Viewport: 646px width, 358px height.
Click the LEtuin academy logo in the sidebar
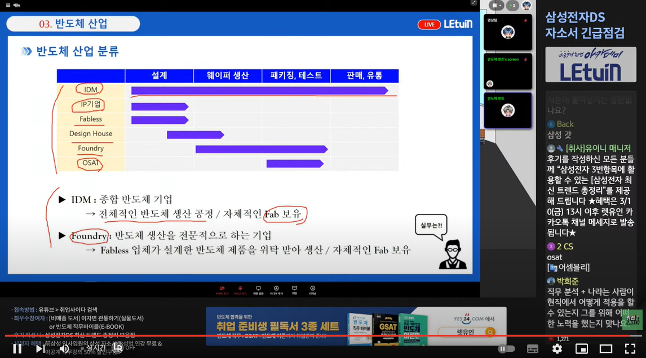pos(590,65)
